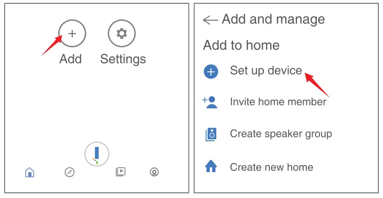Screen dimensions: 383x198
Task: Click the blue house icon for Create new home
Action: point(211,167)
